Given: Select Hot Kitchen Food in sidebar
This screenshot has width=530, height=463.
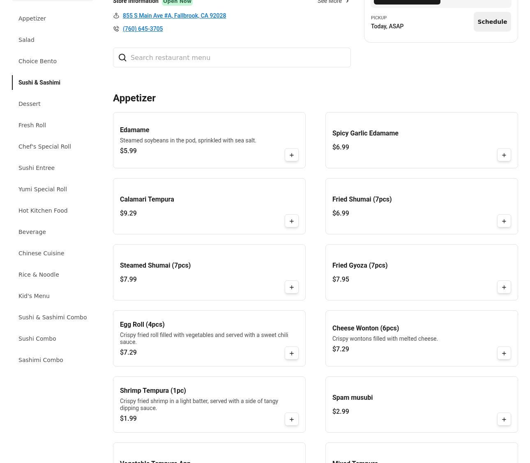Looking at the screenshot, I should tap(43, 211).
